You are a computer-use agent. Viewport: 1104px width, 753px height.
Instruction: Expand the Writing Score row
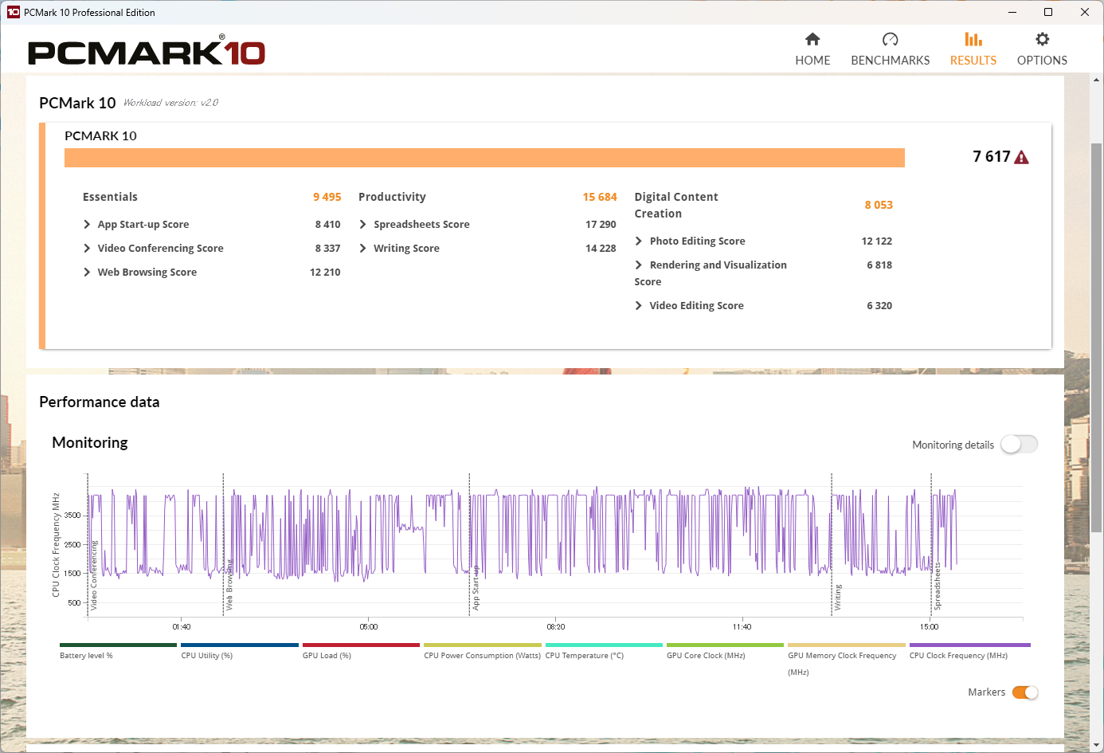pyautogui.click(x=363, y=249)
